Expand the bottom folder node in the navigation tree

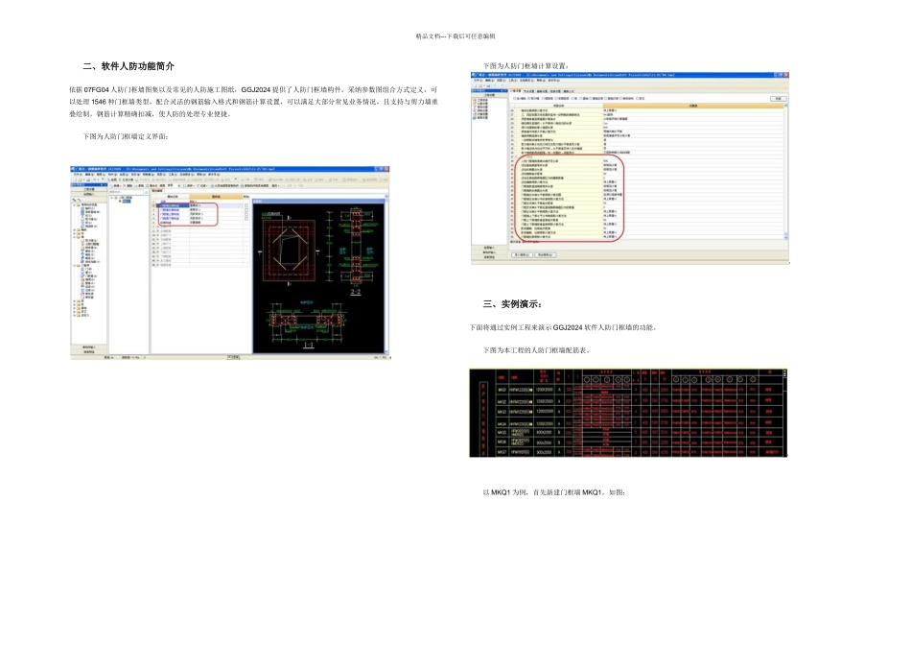point(75,315)
